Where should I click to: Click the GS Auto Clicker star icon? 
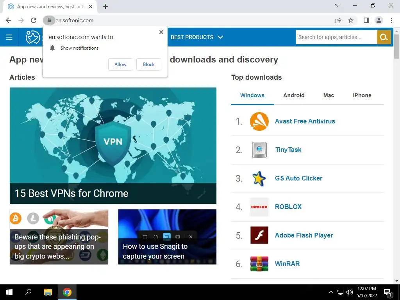pyautogui.click(x=259, y=178)
